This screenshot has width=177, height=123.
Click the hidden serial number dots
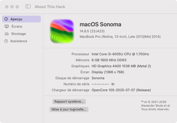point(100,84)
